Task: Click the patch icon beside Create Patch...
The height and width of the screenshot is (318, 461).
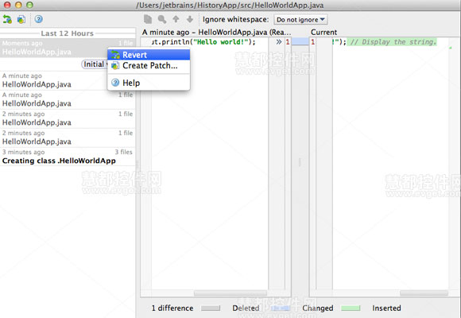Action: point(115,66)
